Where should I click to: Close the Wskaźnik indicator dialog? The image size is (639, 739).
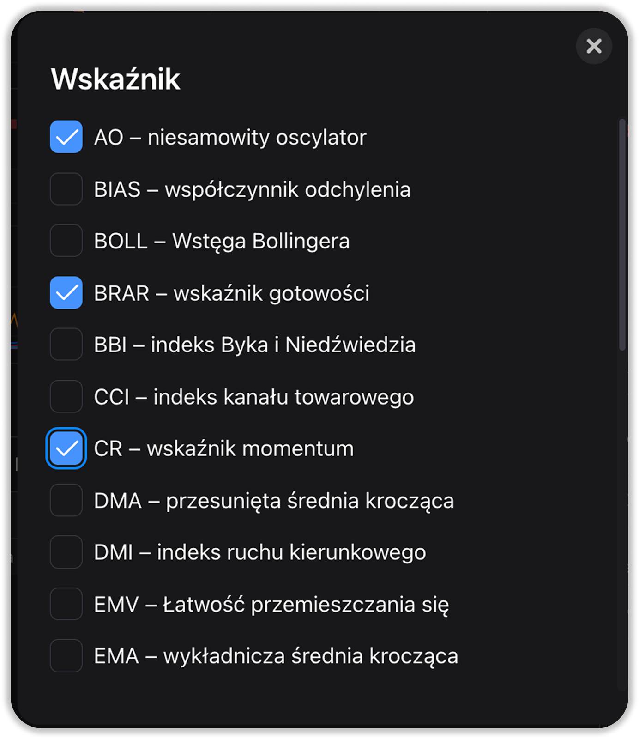pos(594,46)
